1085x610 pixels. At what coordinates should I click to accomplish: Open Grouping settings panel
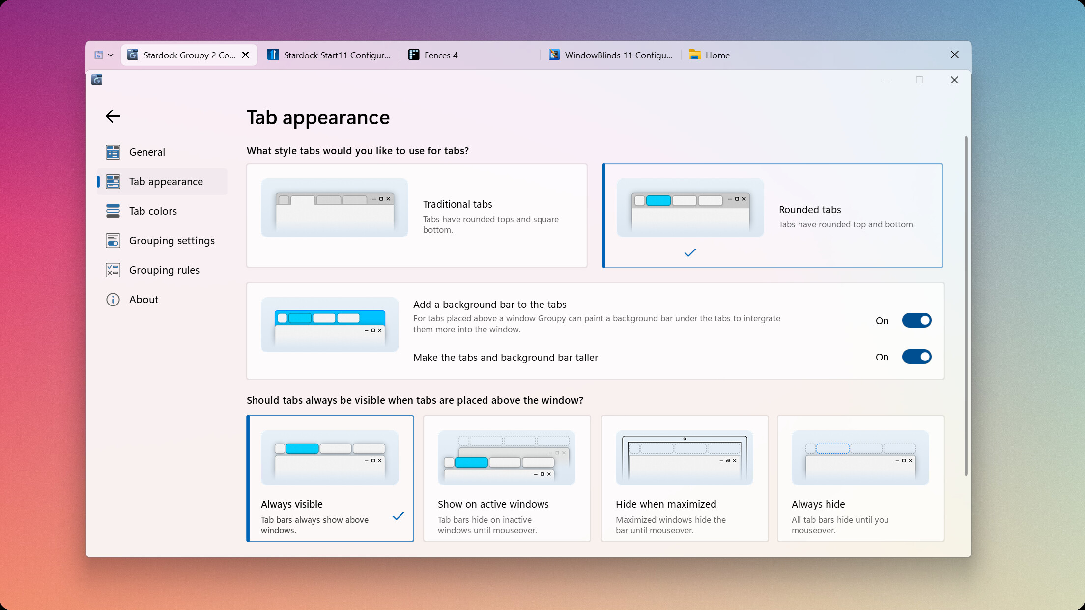(171, 240)
